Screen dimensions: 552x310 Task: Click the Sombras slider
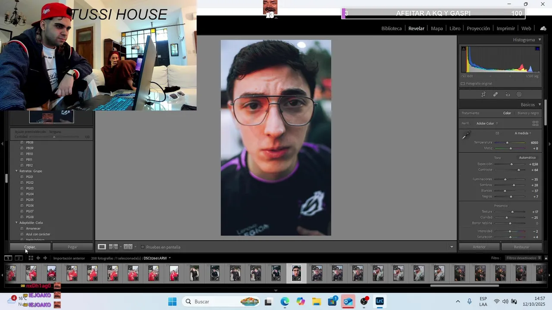click(x=510, y=185)
